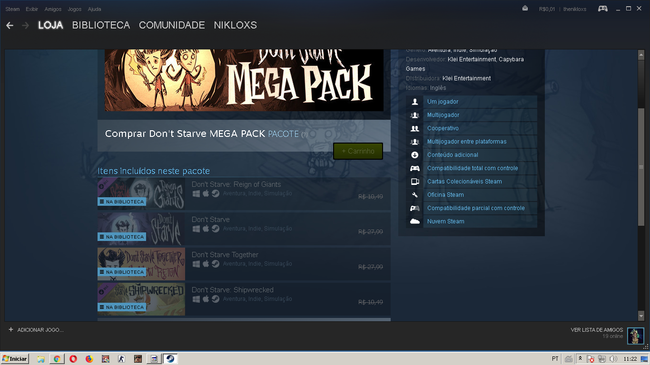The height and width of the screenshot is (365, 650).
Task: Click the friends list avatar icon
Action: point(635,336)
